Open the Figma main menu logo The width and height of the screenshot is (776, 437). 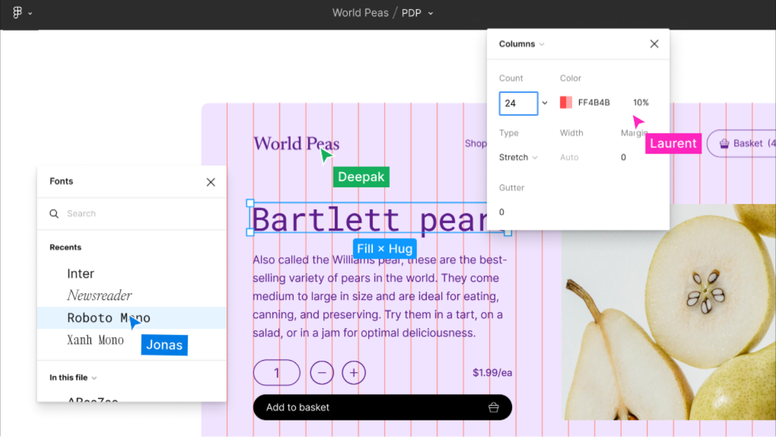coord(17,13)
